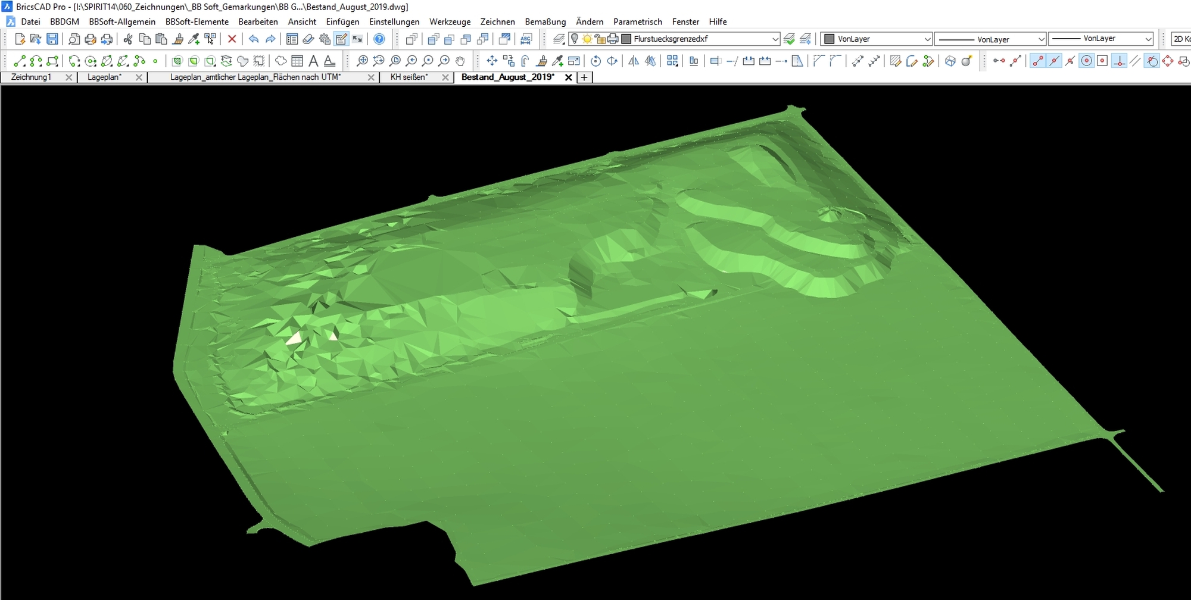Open Help with the question mark icon
Screen dimensions: 1191x600
tap(379, 39)
